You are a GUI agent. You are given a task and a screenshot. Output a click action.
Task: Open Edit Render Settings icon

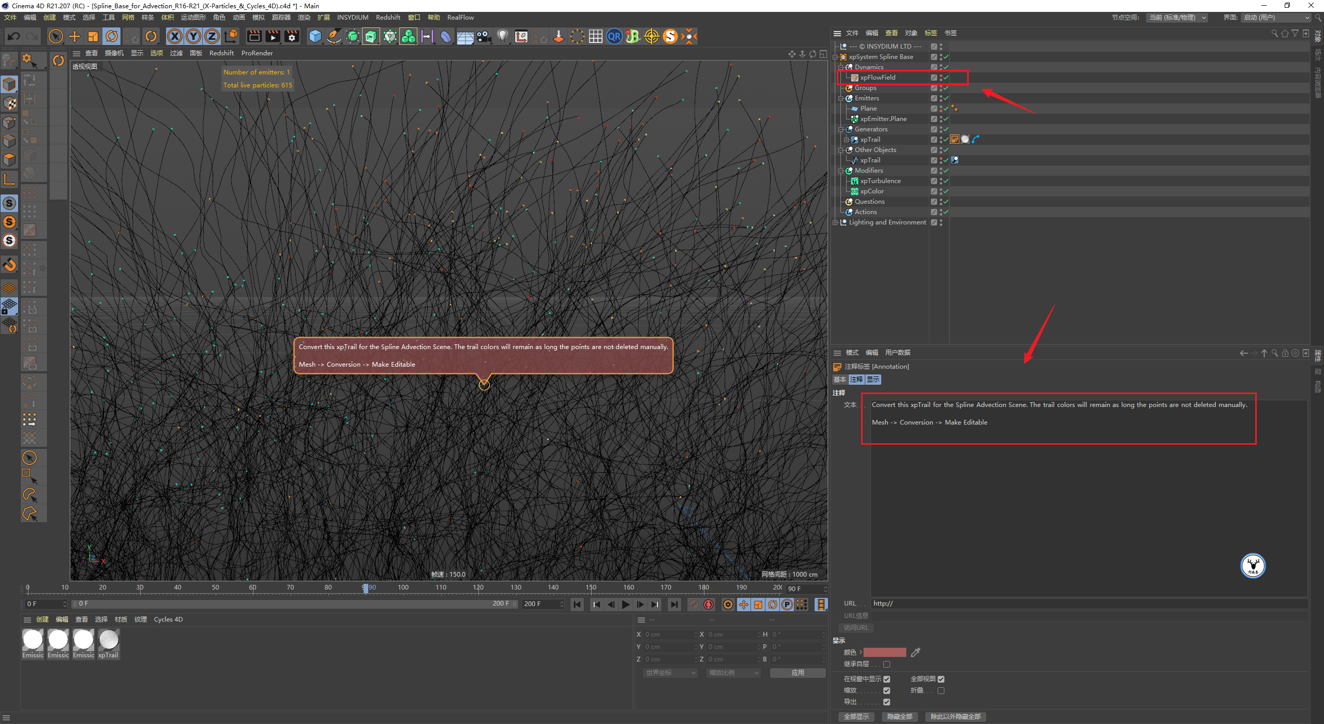[x=292, y=36]
